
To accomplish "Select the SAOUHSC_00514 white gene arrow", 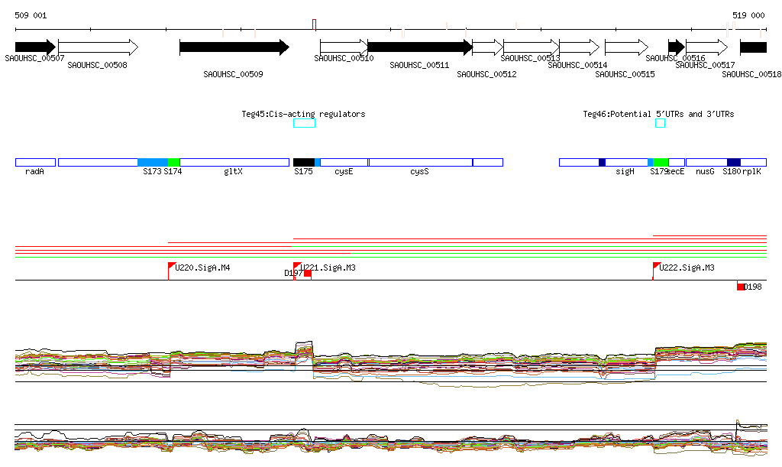I will (580, 47).
